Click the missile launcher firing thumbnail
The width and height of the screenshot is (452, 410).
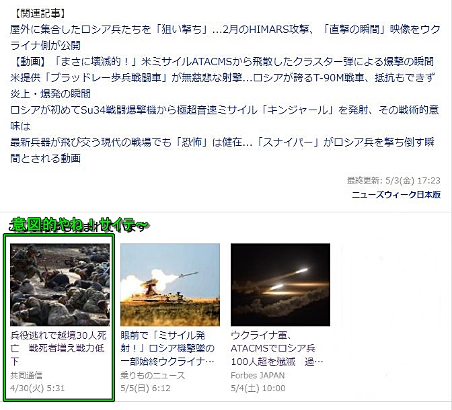click(170, 285)
